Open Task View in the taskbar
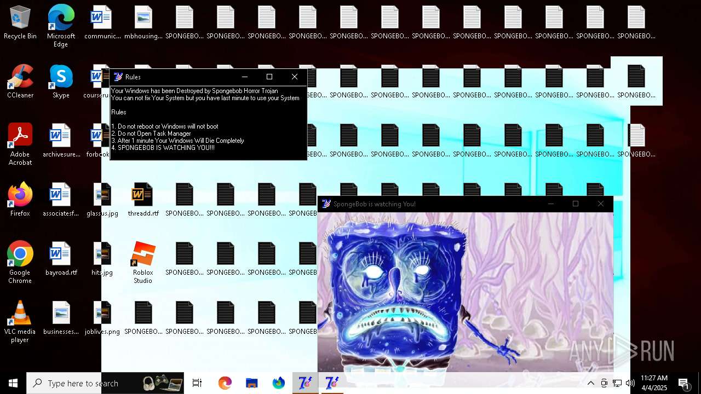 (197, 383)
